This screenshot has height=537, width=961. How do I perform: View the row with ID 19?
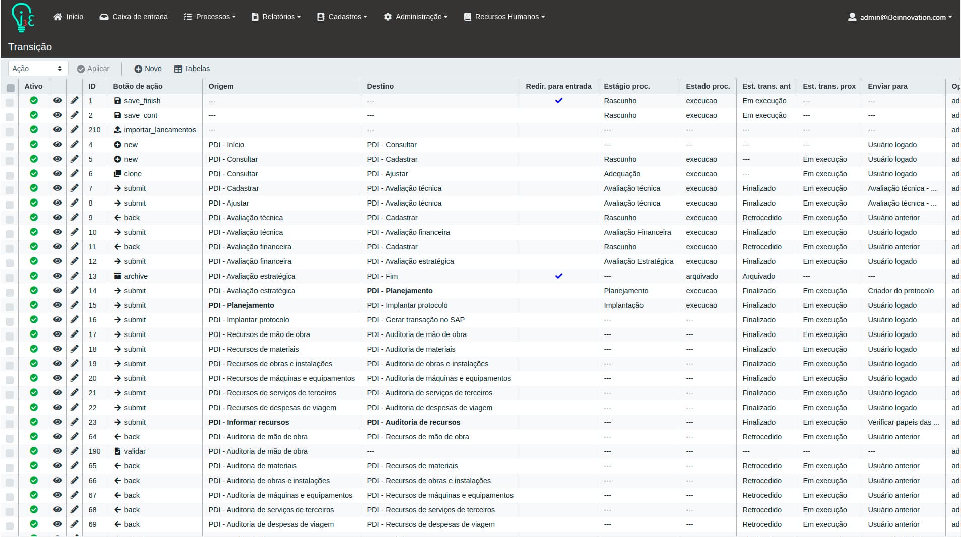(58, 364)
